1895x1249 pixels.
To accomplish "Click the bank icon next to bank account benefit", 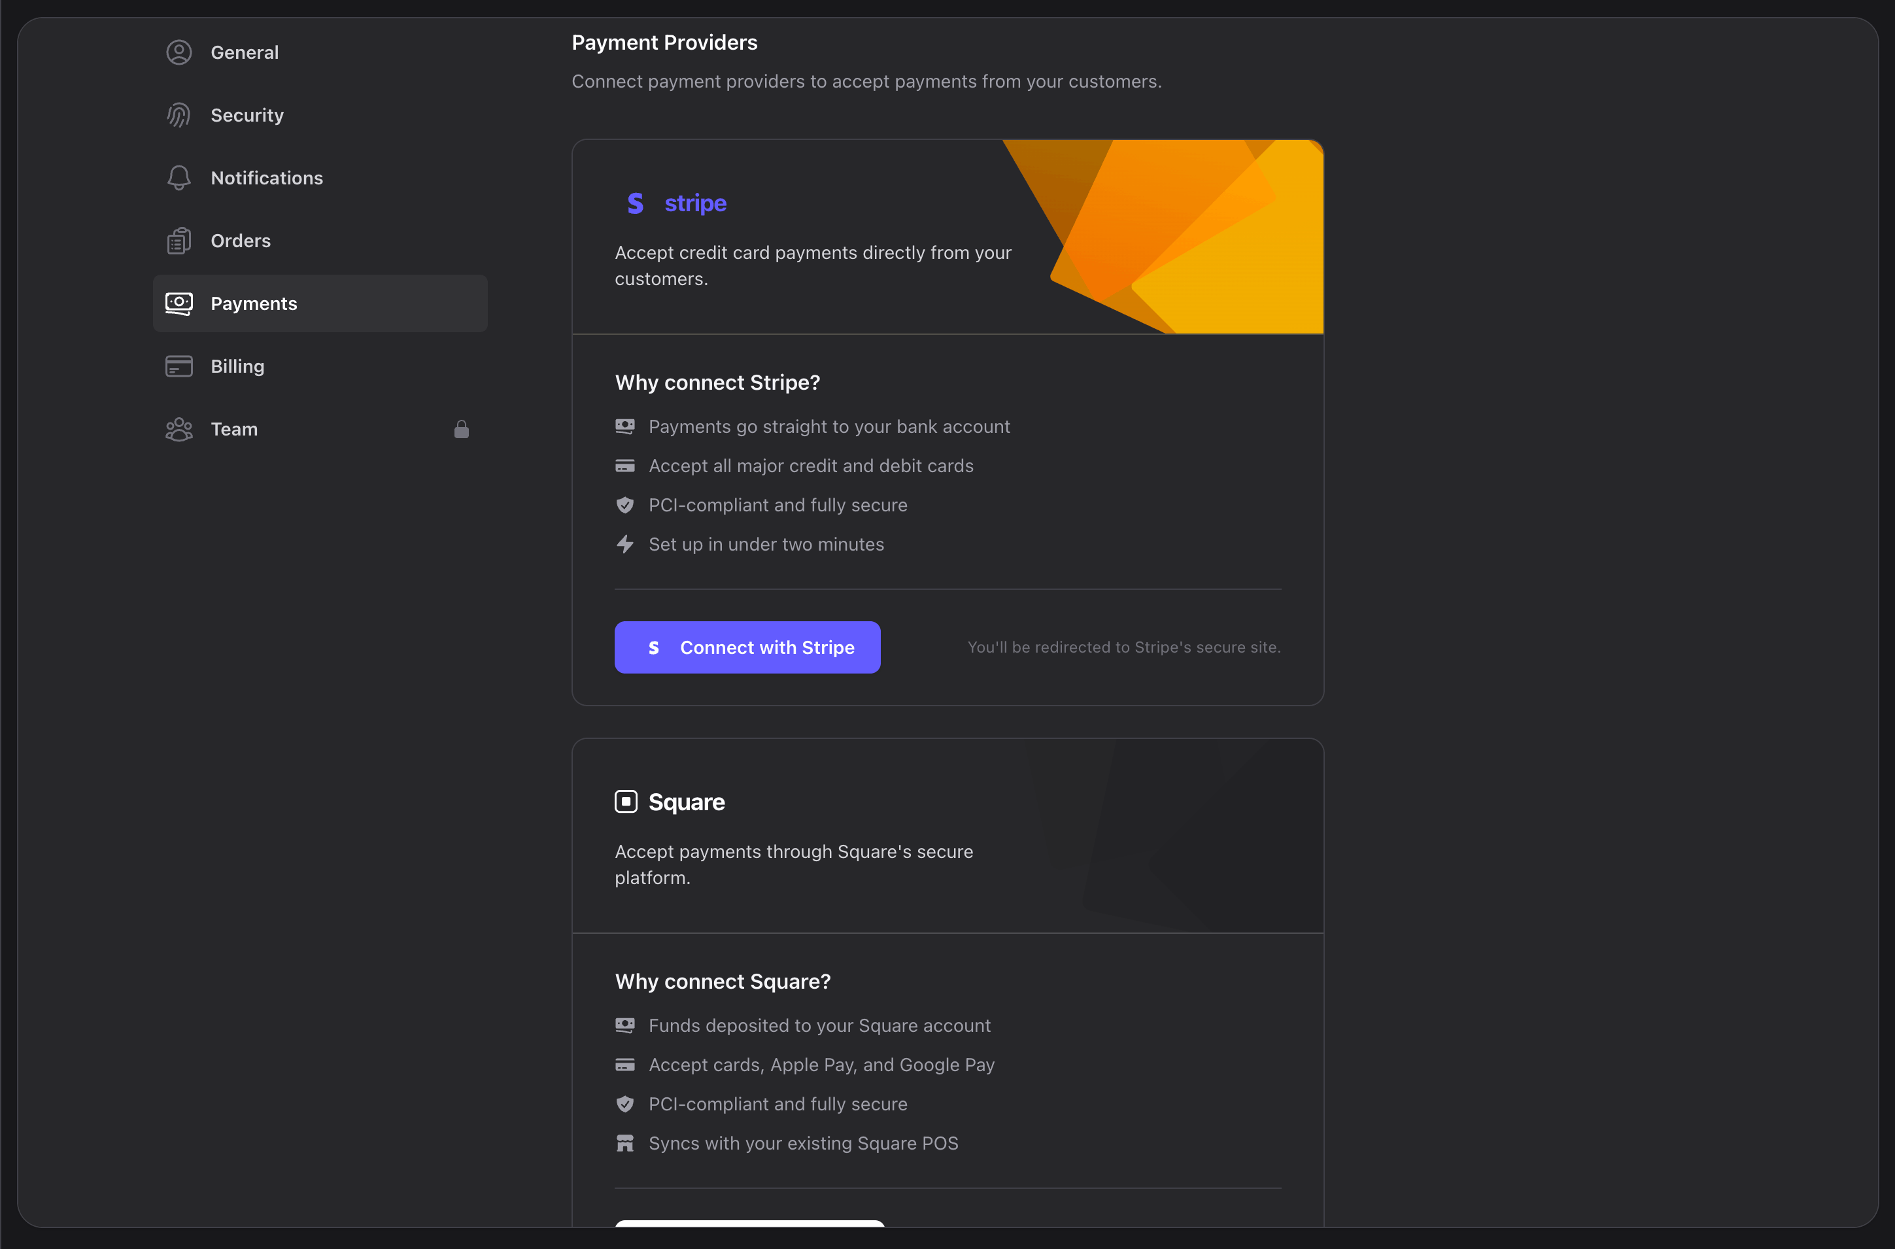I will 625,426.
